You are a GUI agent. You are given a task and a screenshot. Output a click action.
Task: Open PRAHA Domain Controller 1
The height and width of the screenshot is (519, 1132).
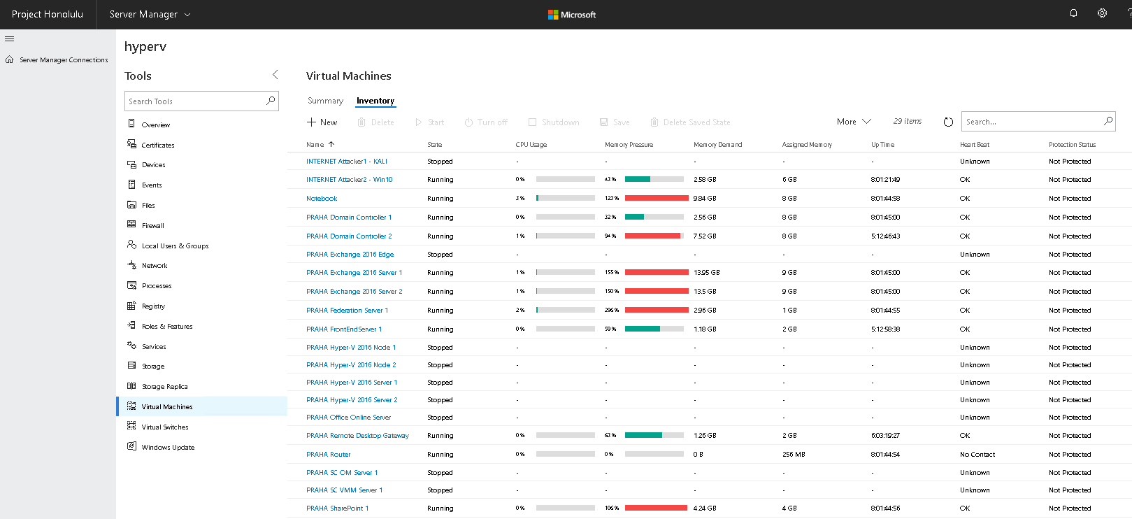coord(349,217)
